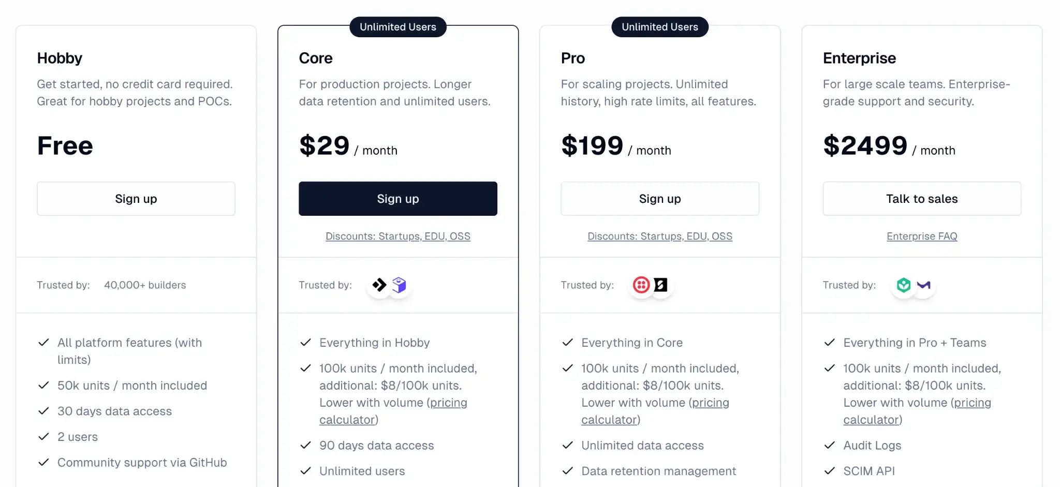1060x487 pixels.
Task: Click Unlimited Users badge above Core
Action: pyautogui.click(x=397, y=27)
